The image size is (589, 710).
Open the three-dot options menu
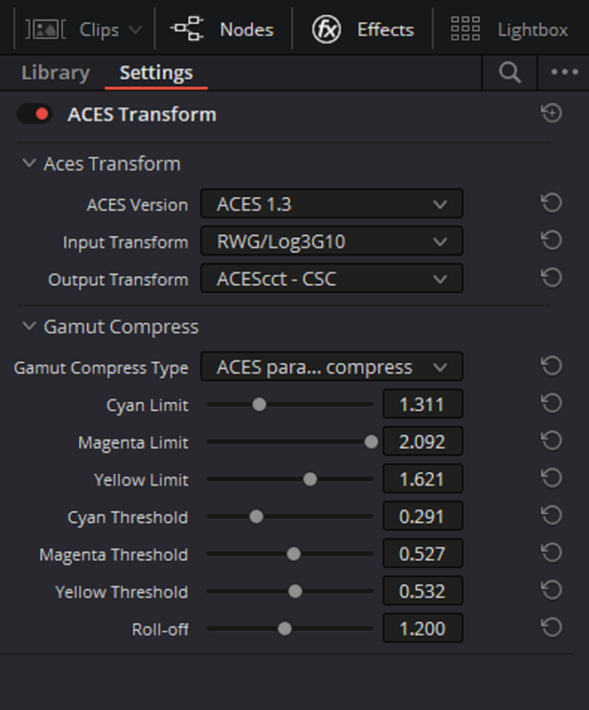(x=564, y=72)
